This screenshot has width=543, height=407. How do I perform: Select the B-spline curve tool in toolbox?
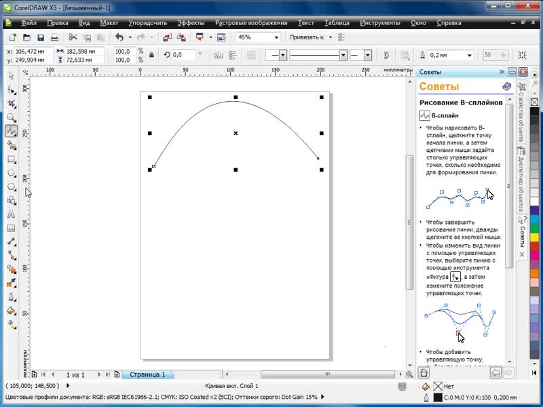tap(11, 131)
